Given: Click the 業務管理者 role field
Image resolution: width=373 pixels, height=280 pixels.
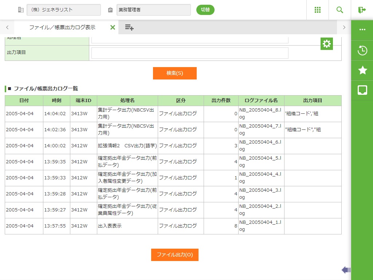Looking at the screenshot, I should coord(153,10).
